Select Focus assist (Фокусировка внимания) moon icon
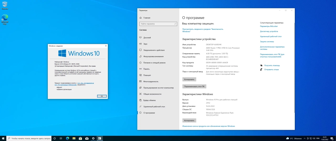This screenshot has width=336, height=141. coord(140,56)
